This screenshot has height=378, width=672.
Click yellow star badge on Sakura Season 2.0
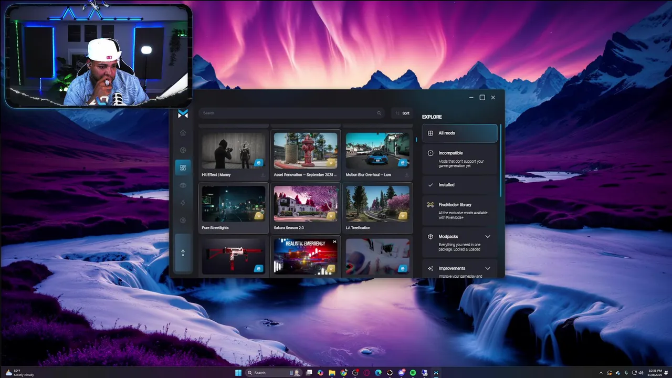(x=331, y=216)
